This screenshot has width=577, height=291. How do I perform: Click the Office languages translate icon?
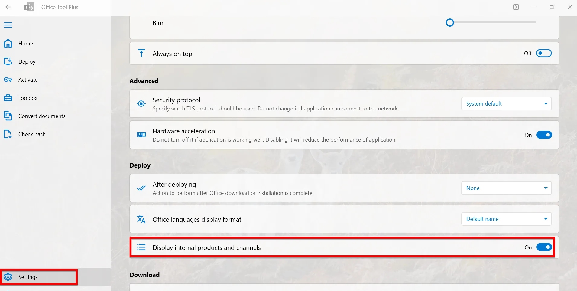[141, 219]
